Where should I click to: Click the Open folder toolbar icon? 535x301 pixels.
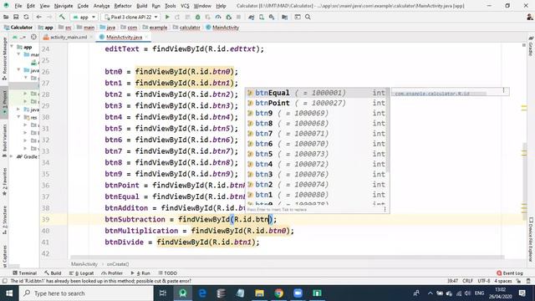(6, 17)
